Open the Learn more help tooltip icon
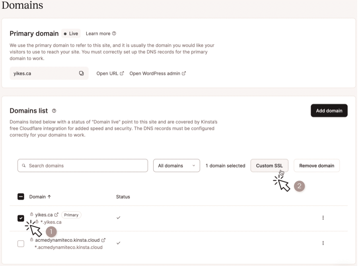 tap(114, 33)
